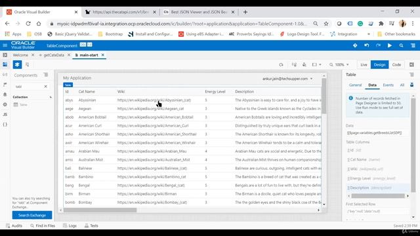The width and height of the screenshot is (420, 236).
Task: Open the Structure view icon
Action: [x=28, y=64]
